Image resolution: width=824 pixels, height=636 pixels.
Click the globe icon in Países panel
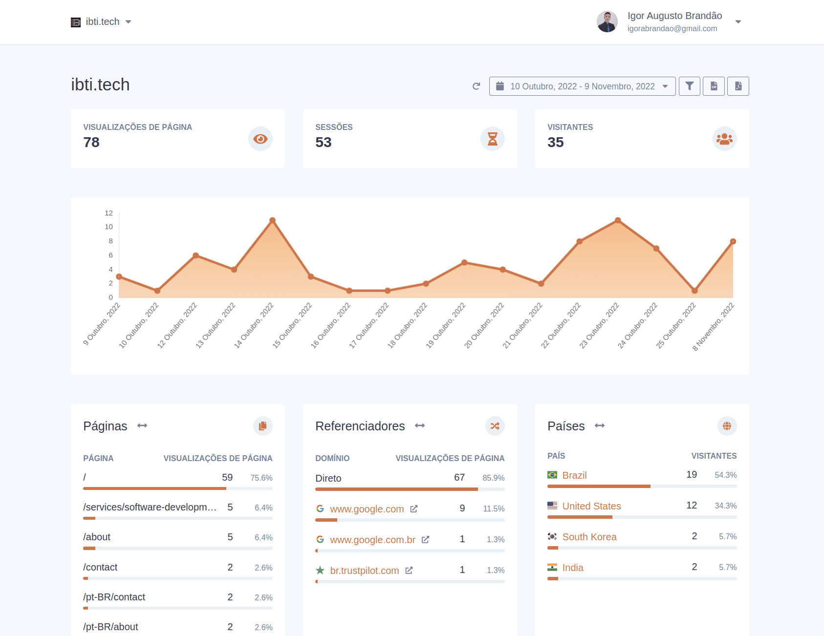[727, 426]
